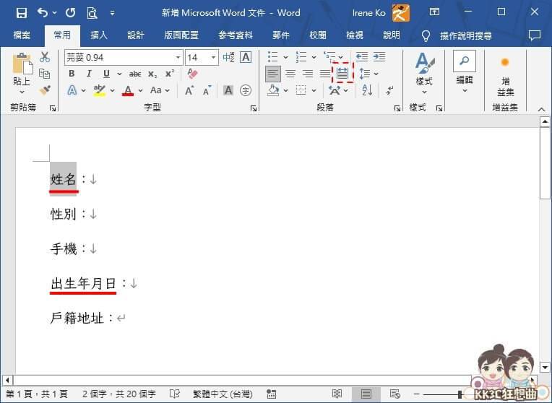Copy selection with the copy icon
Screen dimensions: 552x403
44,74
